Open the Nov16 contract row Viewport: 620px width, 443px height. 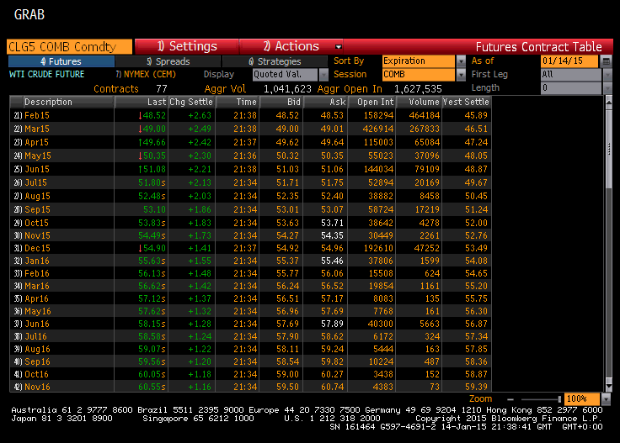coord(250,387)
